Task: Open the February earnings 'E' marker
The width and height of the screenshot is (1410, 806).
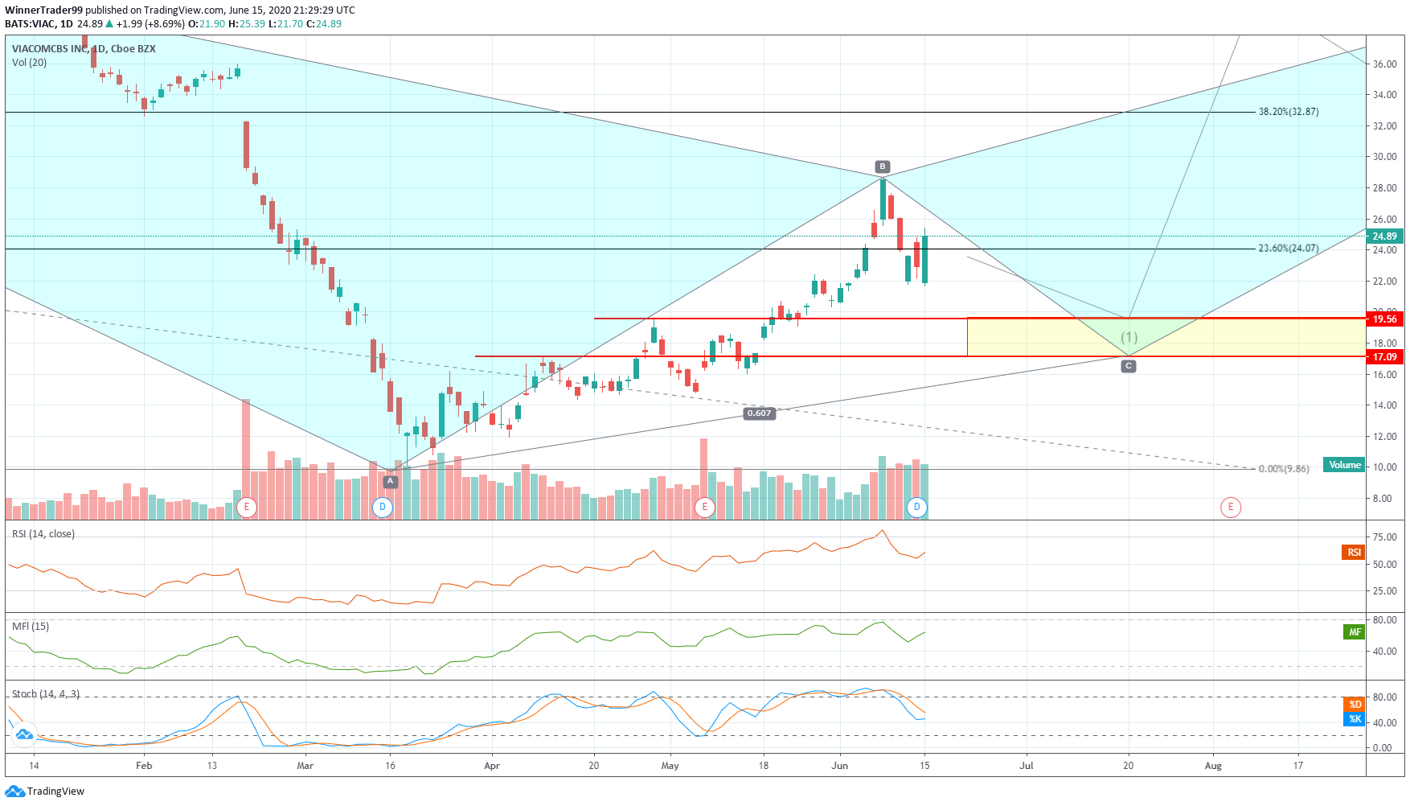Action: (247, 508)
